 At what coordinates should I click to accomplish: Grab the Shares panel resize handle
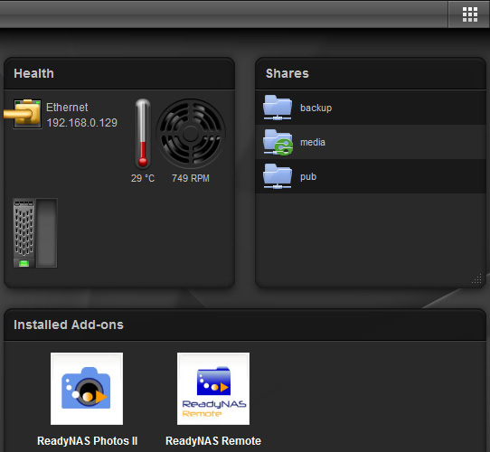point(476,278)
